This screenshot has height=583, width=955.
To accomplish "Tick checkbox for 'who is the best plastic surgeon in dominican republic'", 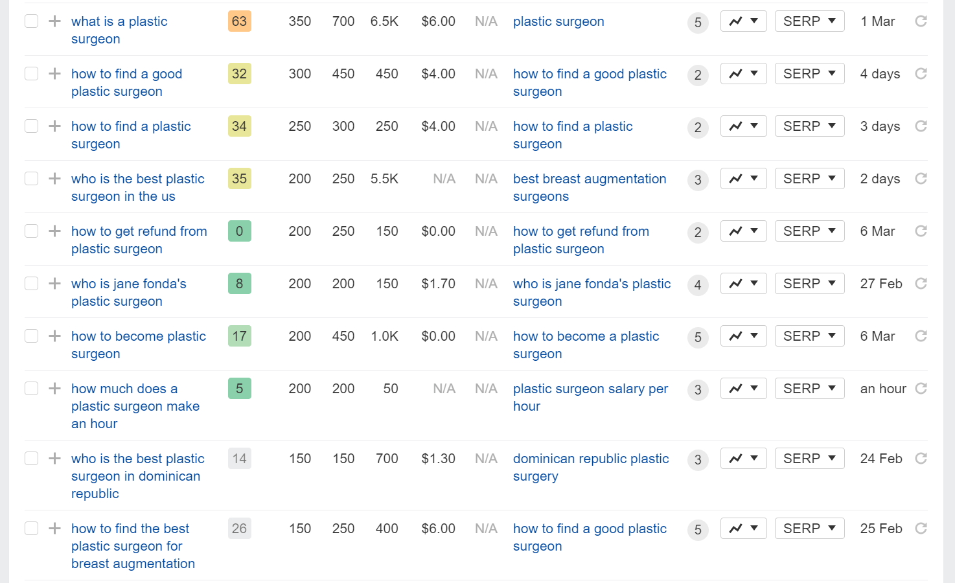I will (31, 459).
